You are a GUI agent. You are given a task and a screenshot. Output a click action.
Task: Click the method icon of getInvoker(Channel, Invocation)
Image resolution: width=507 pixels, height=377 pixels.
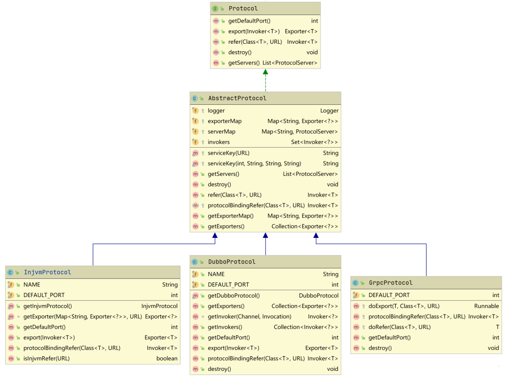pos(195,317)
